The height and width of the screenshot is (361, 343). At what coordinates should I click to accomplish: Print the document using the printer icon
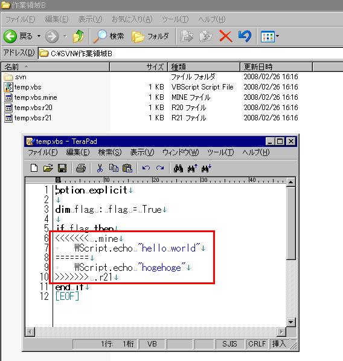tap(81, 168)
